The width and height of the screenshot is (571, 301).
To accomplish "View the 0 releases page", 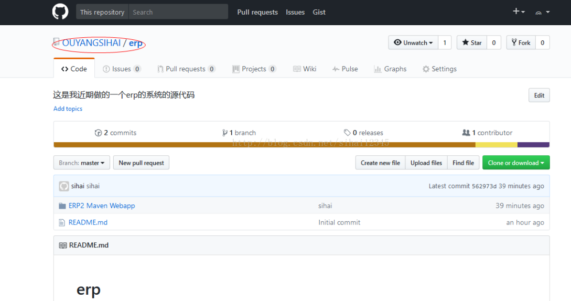I will click(x=363, y=133).
